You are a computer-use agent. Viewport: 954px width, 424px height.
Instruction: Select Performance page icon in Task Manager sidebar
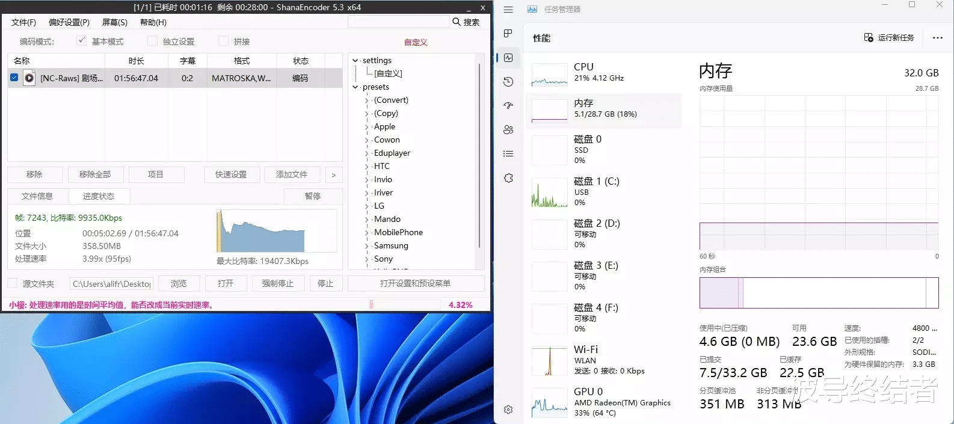(x=508, y=58)
